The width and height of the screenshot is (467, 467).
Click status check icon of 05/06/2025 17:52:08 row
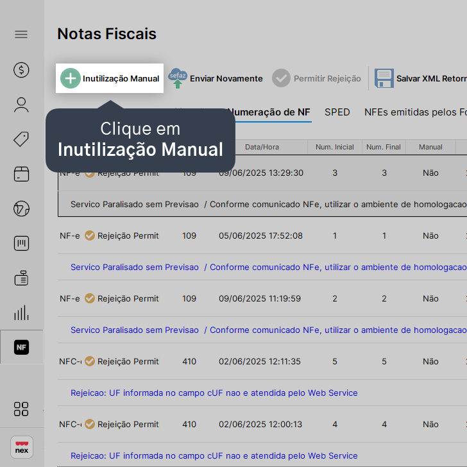[x=90, y=235]
